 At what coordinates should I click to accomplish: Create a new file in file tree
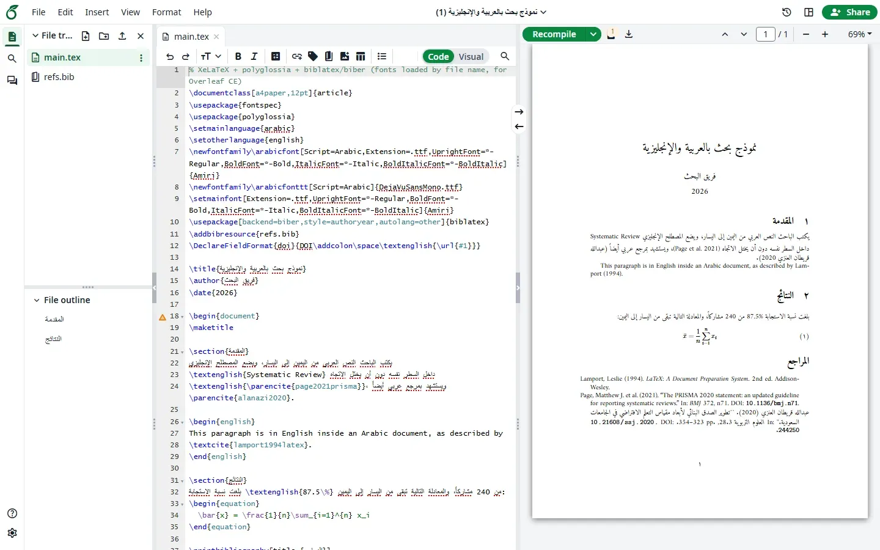[86, 36]
